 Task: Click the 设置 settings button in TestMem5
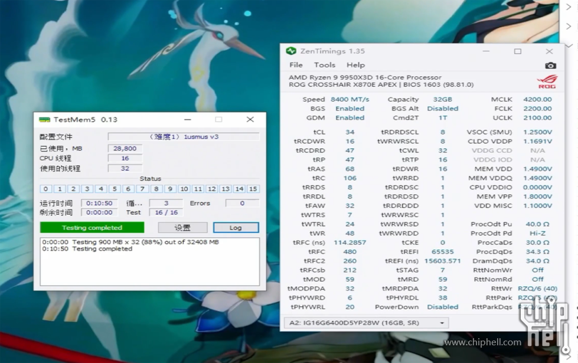coord(182,228)
